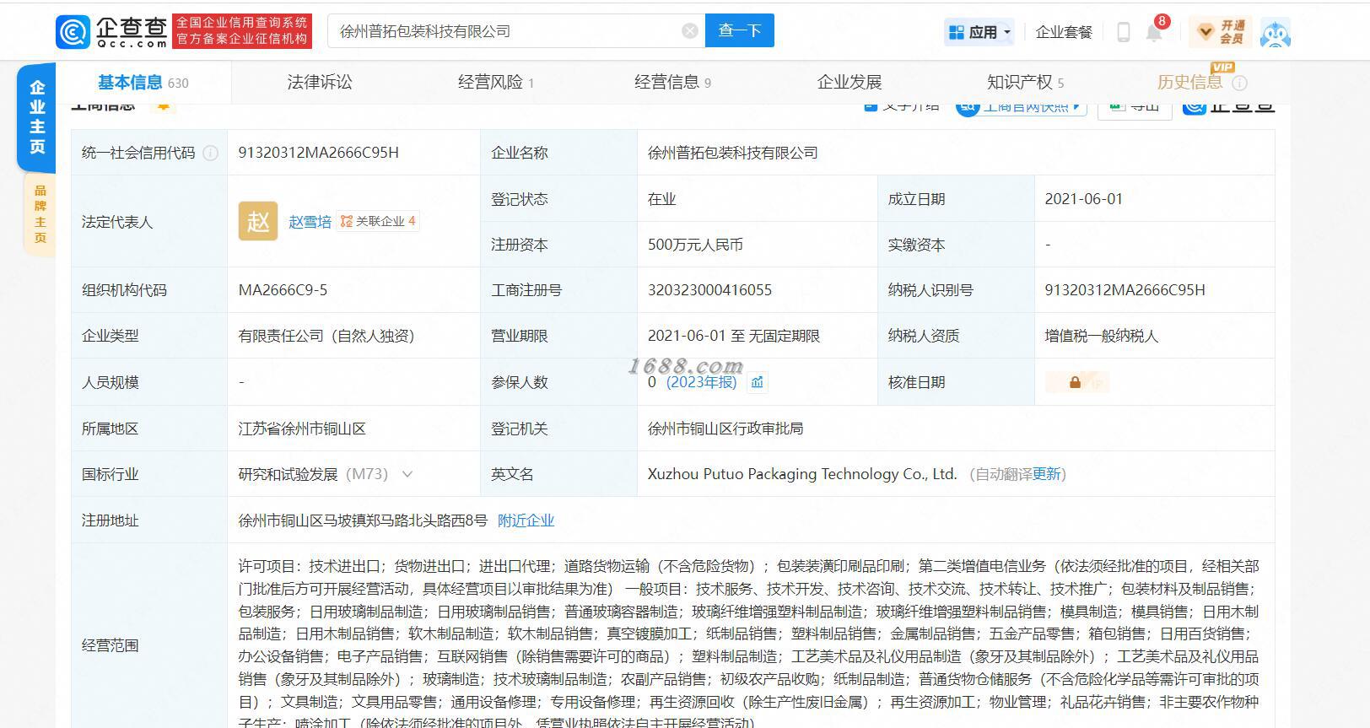
Task: Select the 品牌主页 side tab
Action: (40, 213)
